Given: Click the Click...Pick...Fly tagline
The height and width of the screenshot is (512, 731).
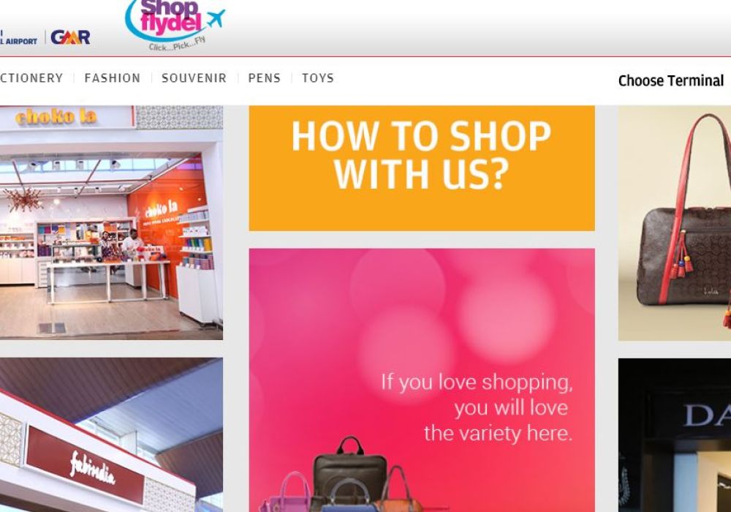Looking at the screenshot, I should coord(177,45).
